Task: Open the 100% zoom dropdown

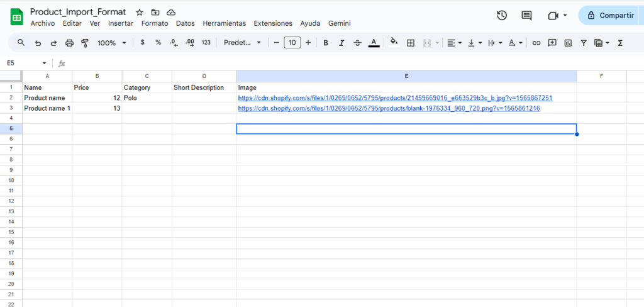Action: tap(112, 43)
